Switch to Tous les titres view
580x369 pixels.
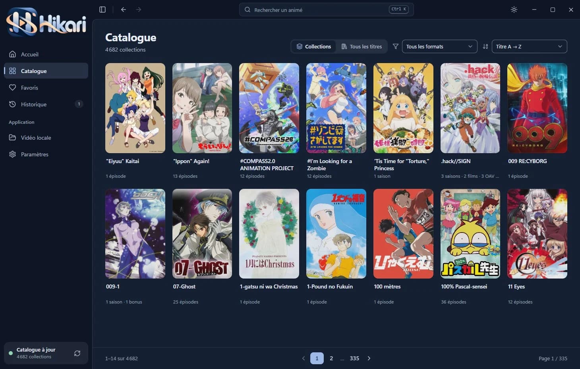362,46
